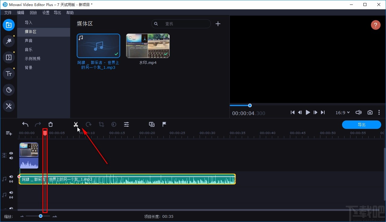Image resolution: width=386 pixels, height=222 pixels.
Task: Open the 导出 menu in the menu bar
Action: (x=57, y=13)
